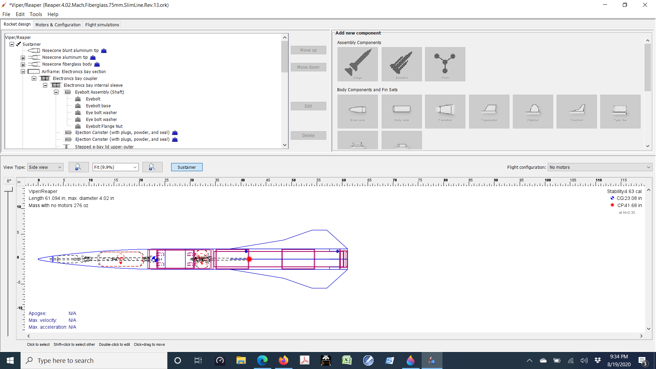Add a Tube fins component
Viewport: 656px width, 369px height.
pos(620,111)
